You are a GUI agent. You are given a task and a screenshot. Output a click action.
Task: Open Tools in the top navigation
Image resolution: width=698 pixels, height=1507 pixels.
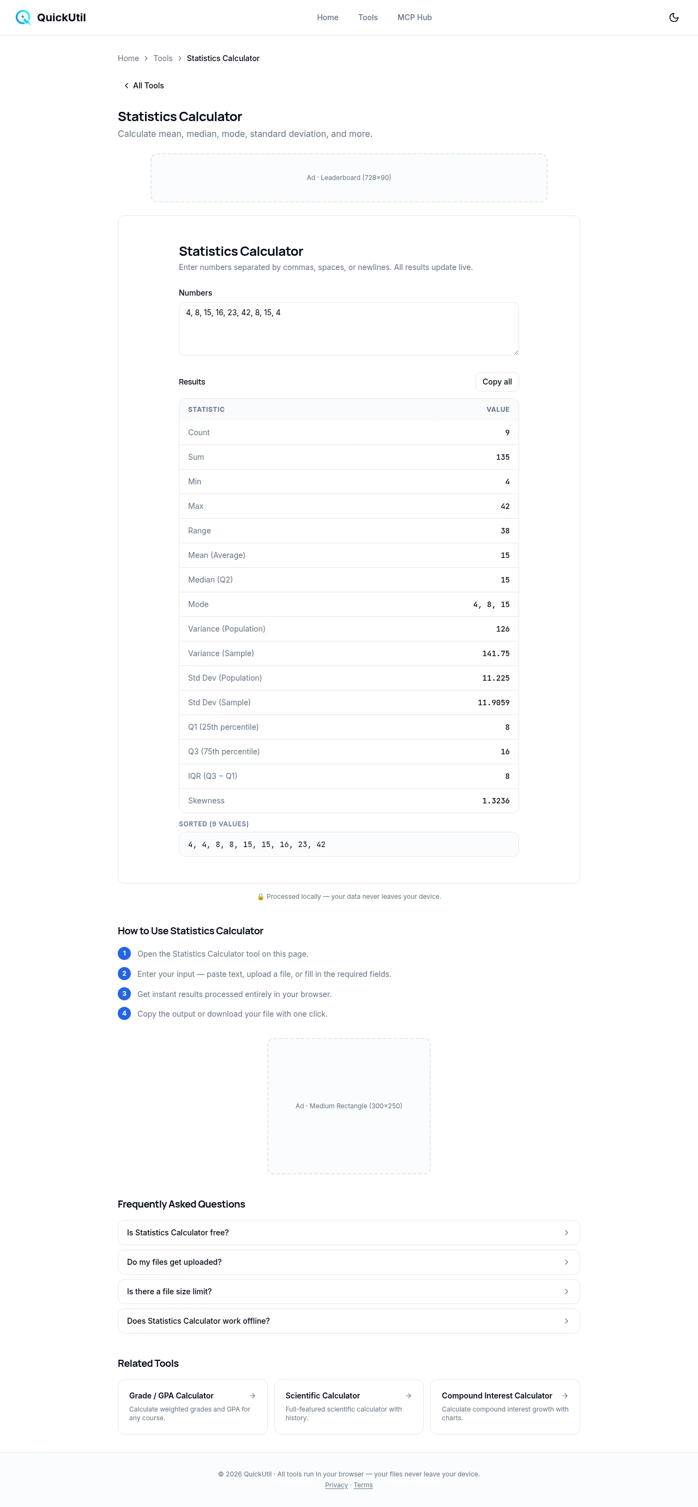(x=368, y=17)
